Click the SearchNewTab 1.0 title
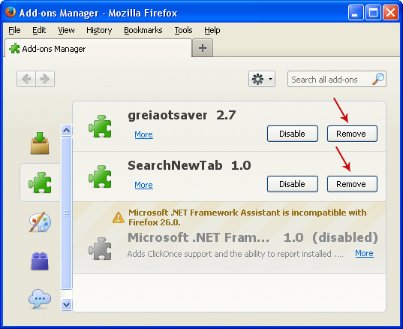This screenshot has height=329, width=403. coord(189,166)
